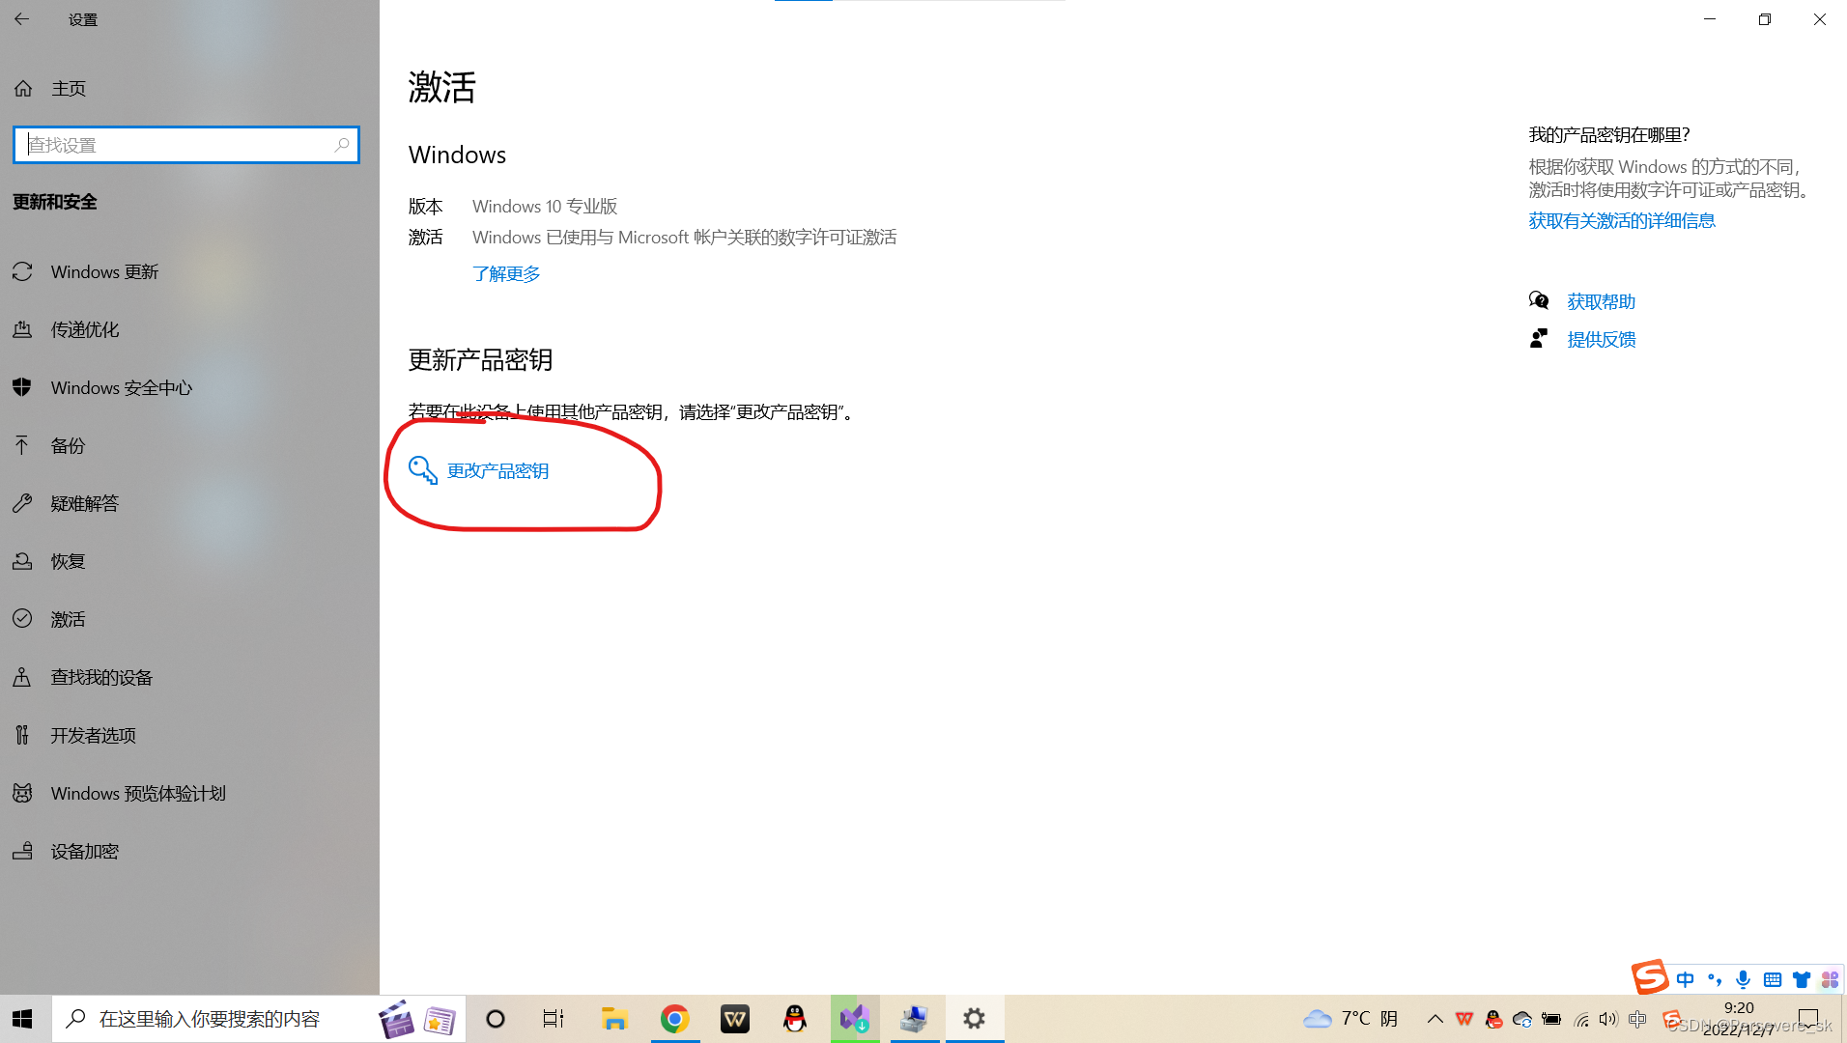Open the Sogou toolbox grid icon

tap(1830, 979)
